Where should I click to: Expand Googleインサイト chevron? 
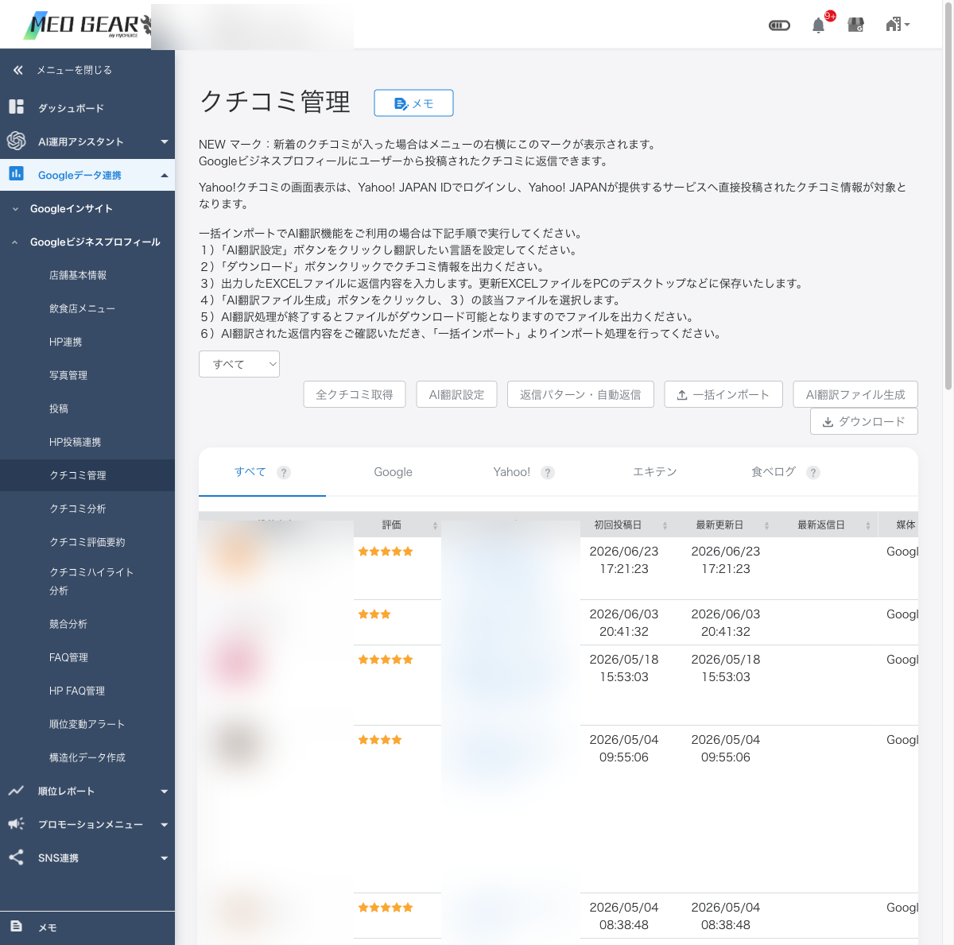15,209
